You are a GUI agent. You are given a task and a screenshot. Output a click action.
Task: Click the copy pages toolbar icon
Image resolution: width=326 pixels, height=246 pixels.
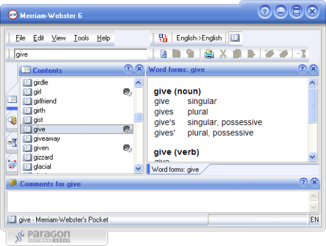[x=237, y=54]
